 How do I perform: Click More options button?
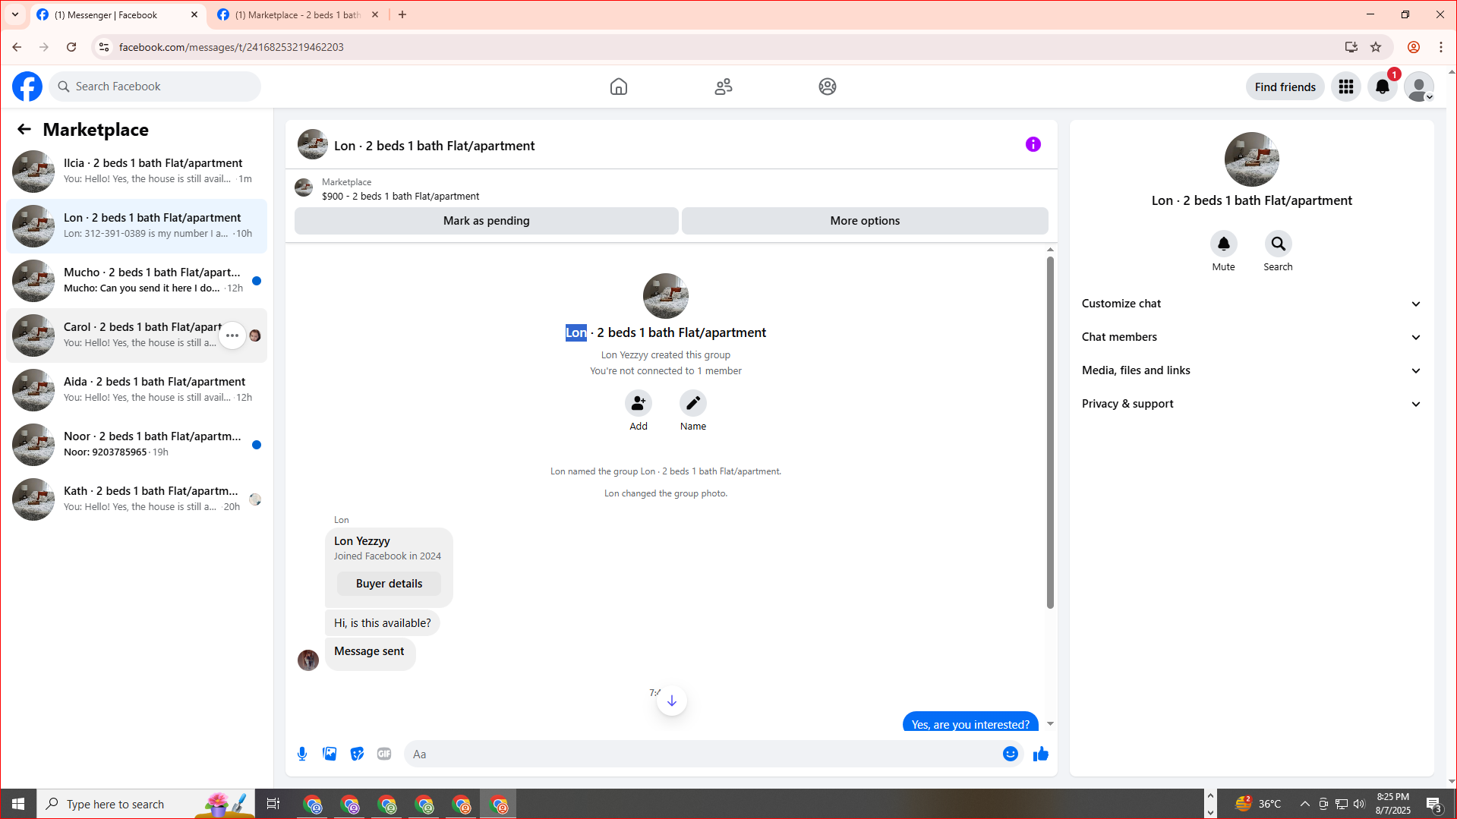click(x=865, y=221)
